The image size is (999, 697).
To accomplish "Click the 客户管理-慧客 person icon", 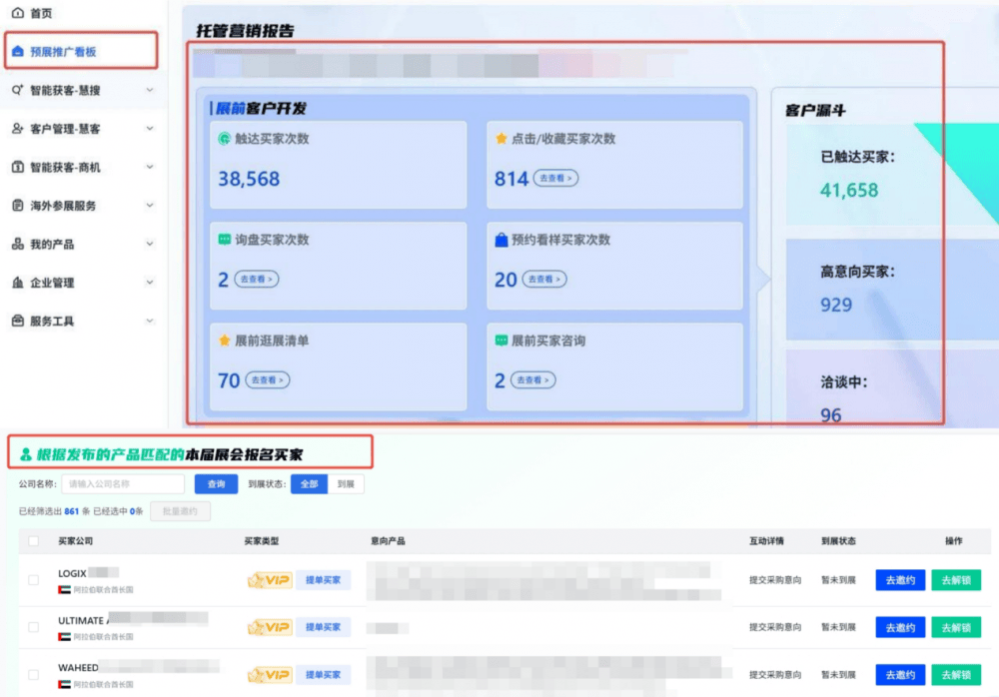I will click(17, 129).
